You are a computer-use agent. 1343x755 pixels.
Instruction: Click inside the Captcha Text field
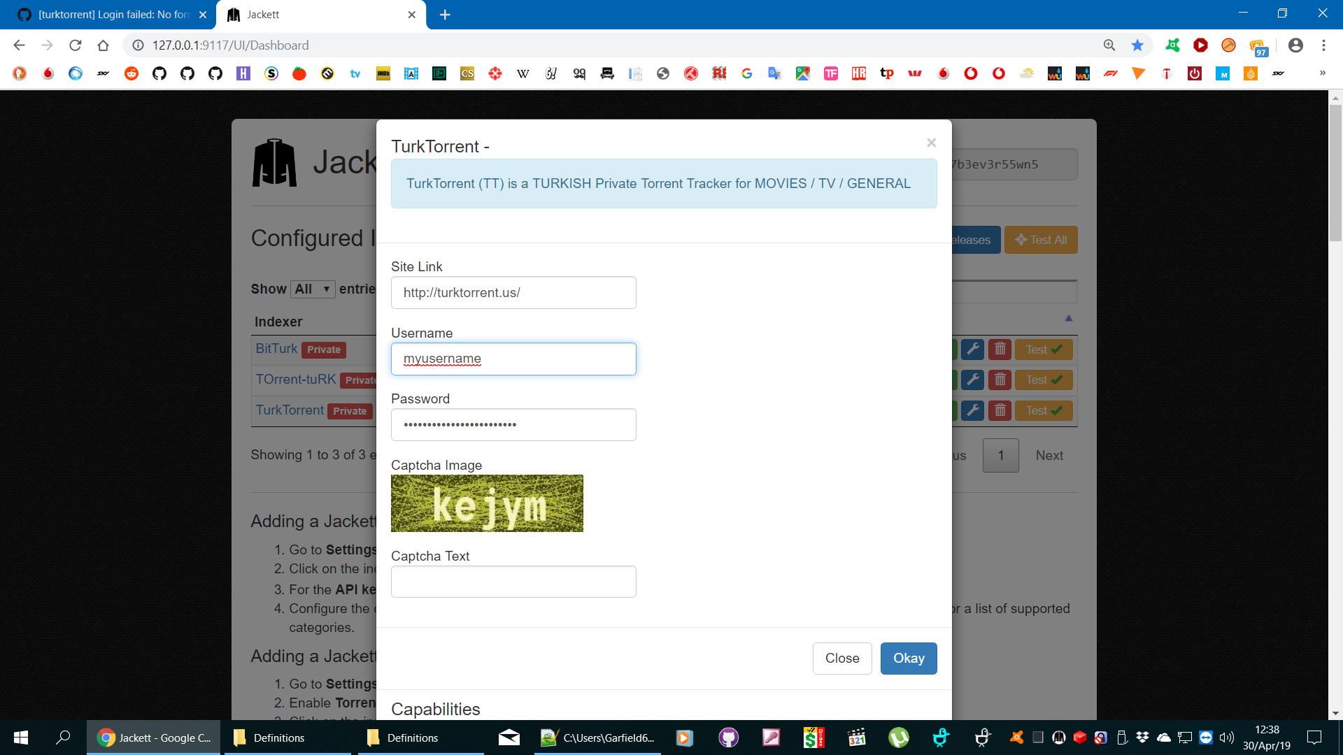pyautogui.click(x=513, y=581)
